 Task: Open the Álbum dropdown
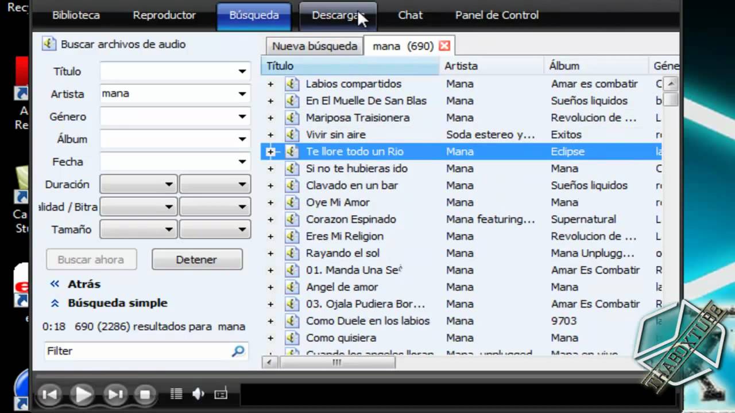pyautogui.click(x=242, y=139)
